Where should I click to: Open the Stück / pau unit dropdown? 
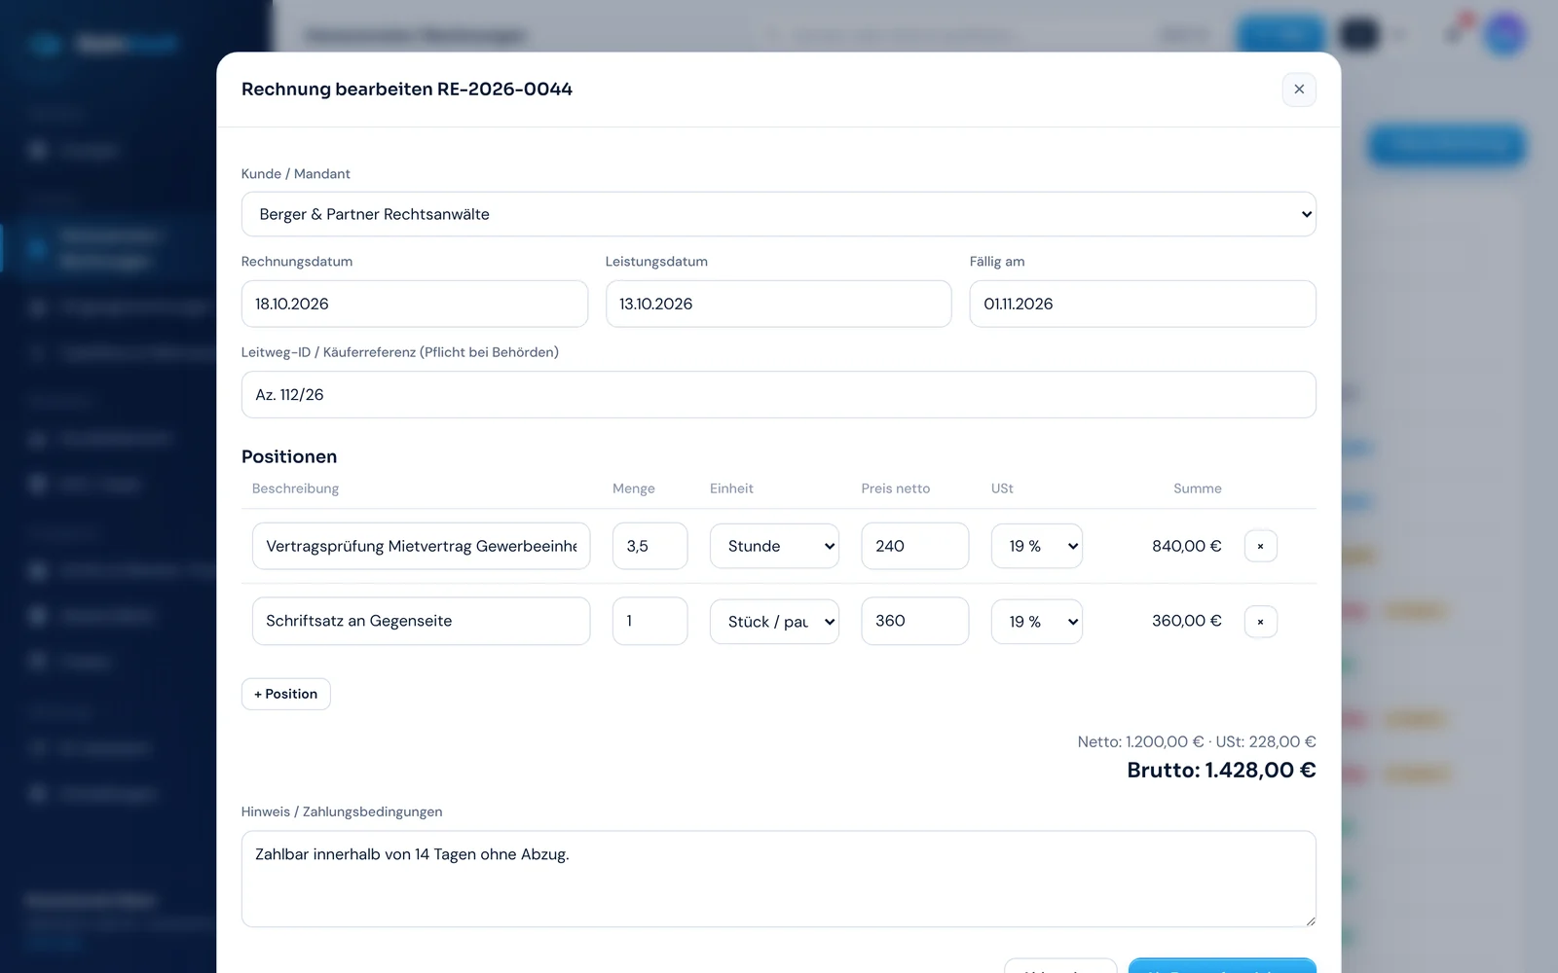click(x=774, y=622)
